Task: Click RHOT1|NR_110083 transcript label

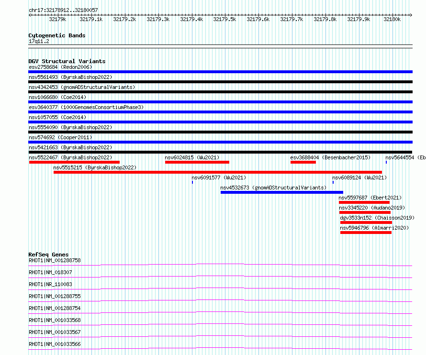Action: (x=50, y=284)
